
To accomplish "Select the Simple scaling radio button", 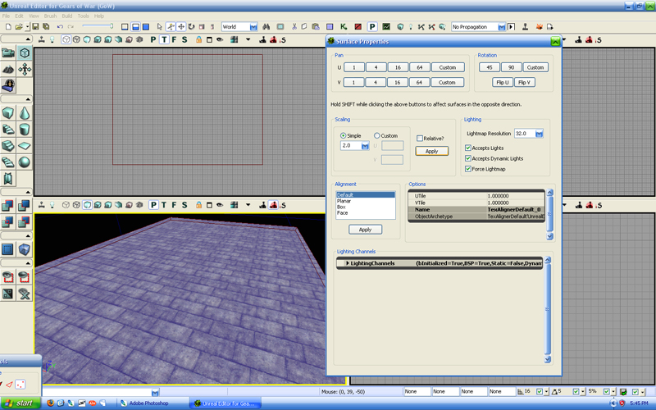I will [343, 135].
